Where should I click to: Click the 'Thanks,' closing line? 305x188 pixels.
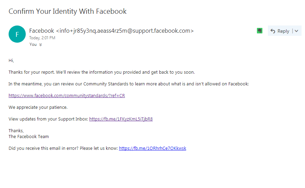[16, 131]
